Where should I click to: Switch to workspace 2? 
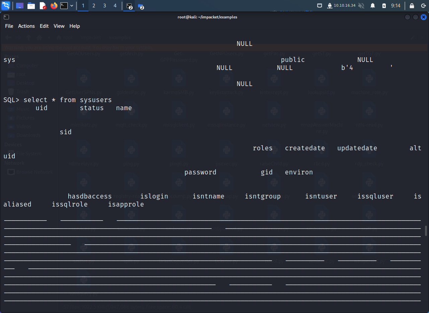pos(94,6)
